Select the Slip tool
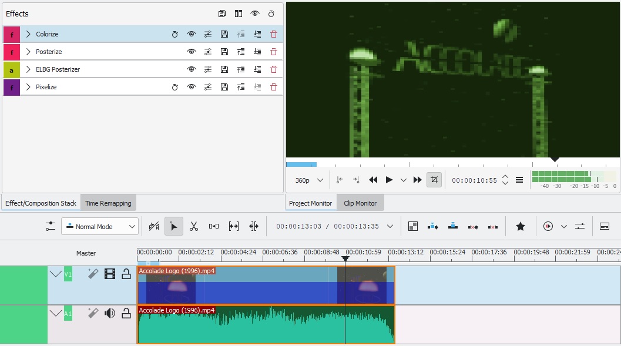The image size is (621, 346). click(234, 226)
